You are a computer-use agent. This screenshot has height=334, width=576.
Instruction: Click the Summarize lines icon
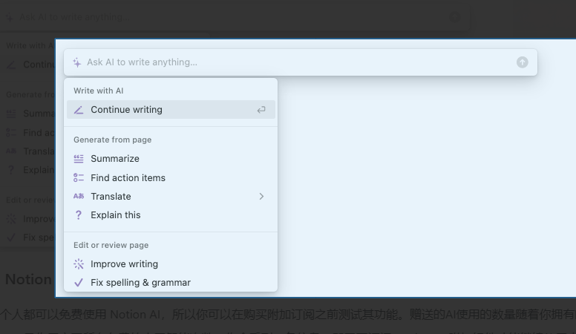click(x=79, y=159)
